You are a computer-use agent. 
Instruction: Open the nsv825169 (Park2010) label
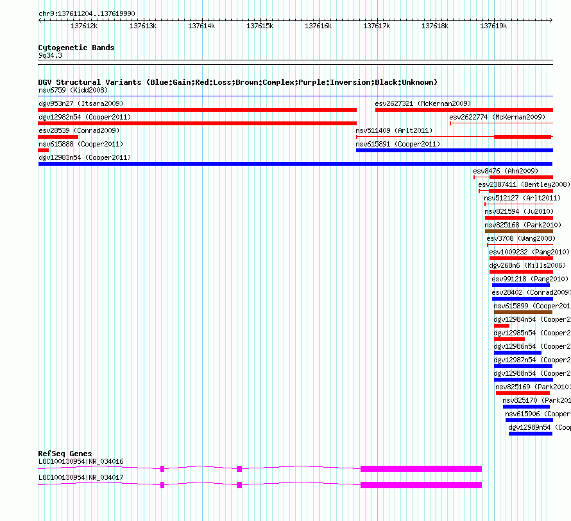(533, 387)
